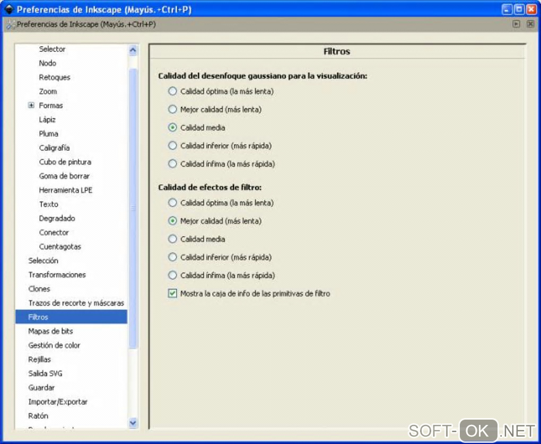Select gaussian blur Calidad óptima (la más lenta)
541x444 pixels.
click(172, 91)
